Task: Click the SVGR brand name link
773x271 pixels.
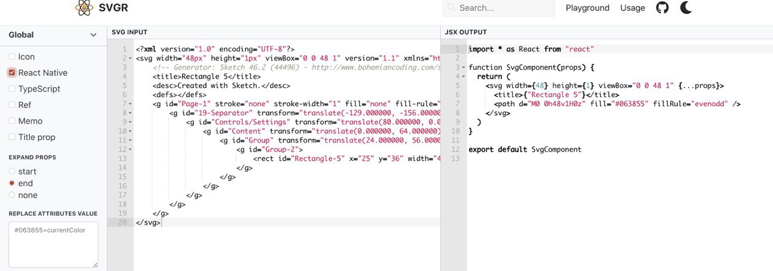Action: click(114, 8)
